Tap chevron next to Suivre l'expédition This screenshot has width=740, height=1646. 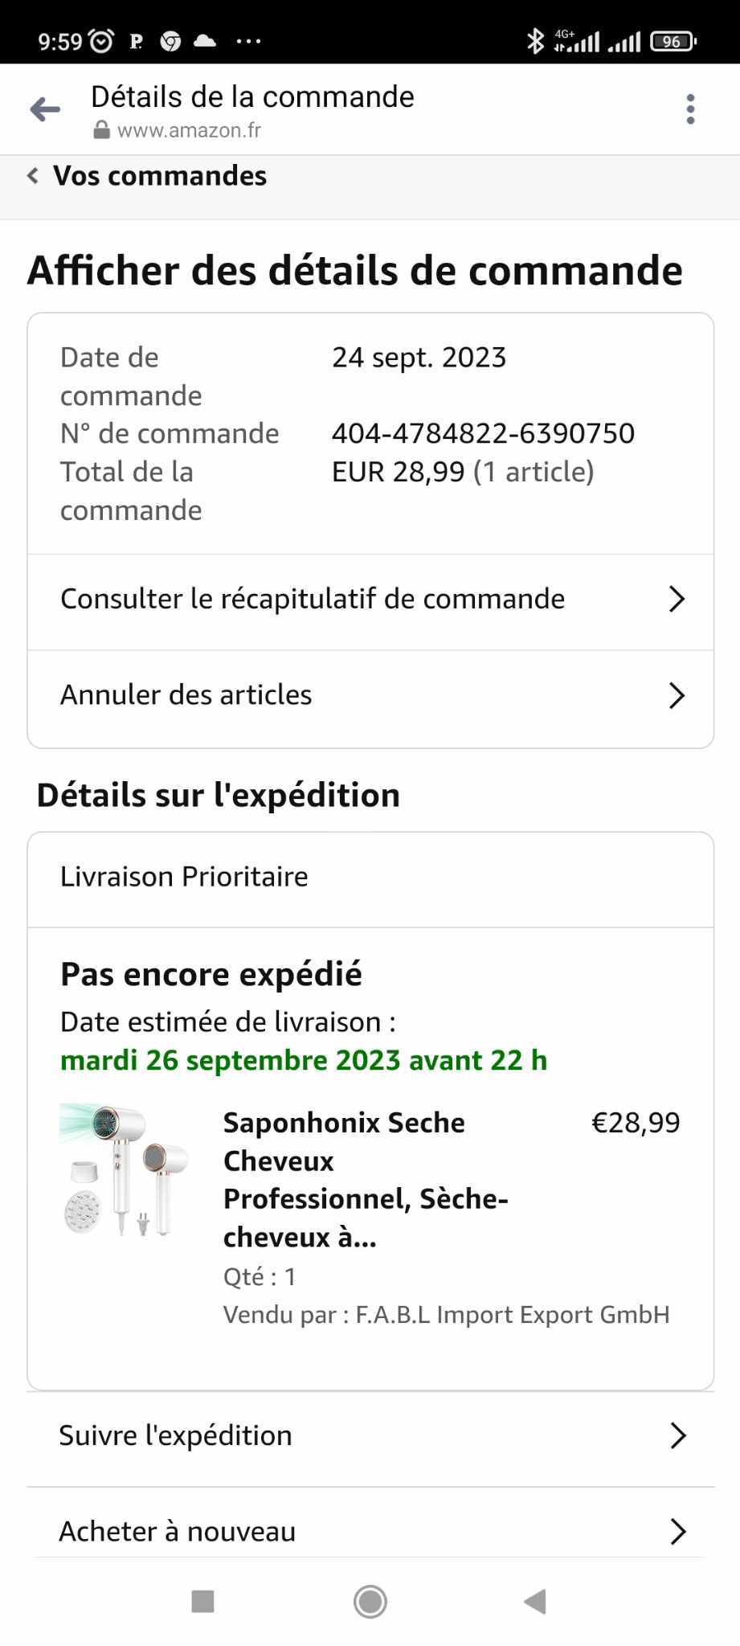pos(677,1435)
